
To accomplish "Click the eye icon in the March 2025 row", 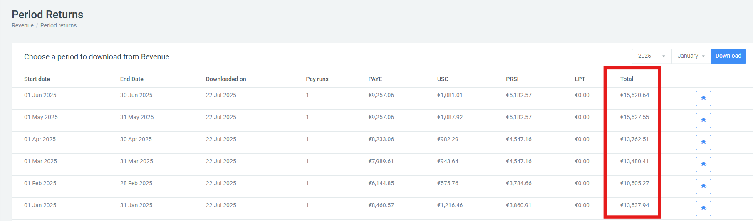I will coord(703,165).
